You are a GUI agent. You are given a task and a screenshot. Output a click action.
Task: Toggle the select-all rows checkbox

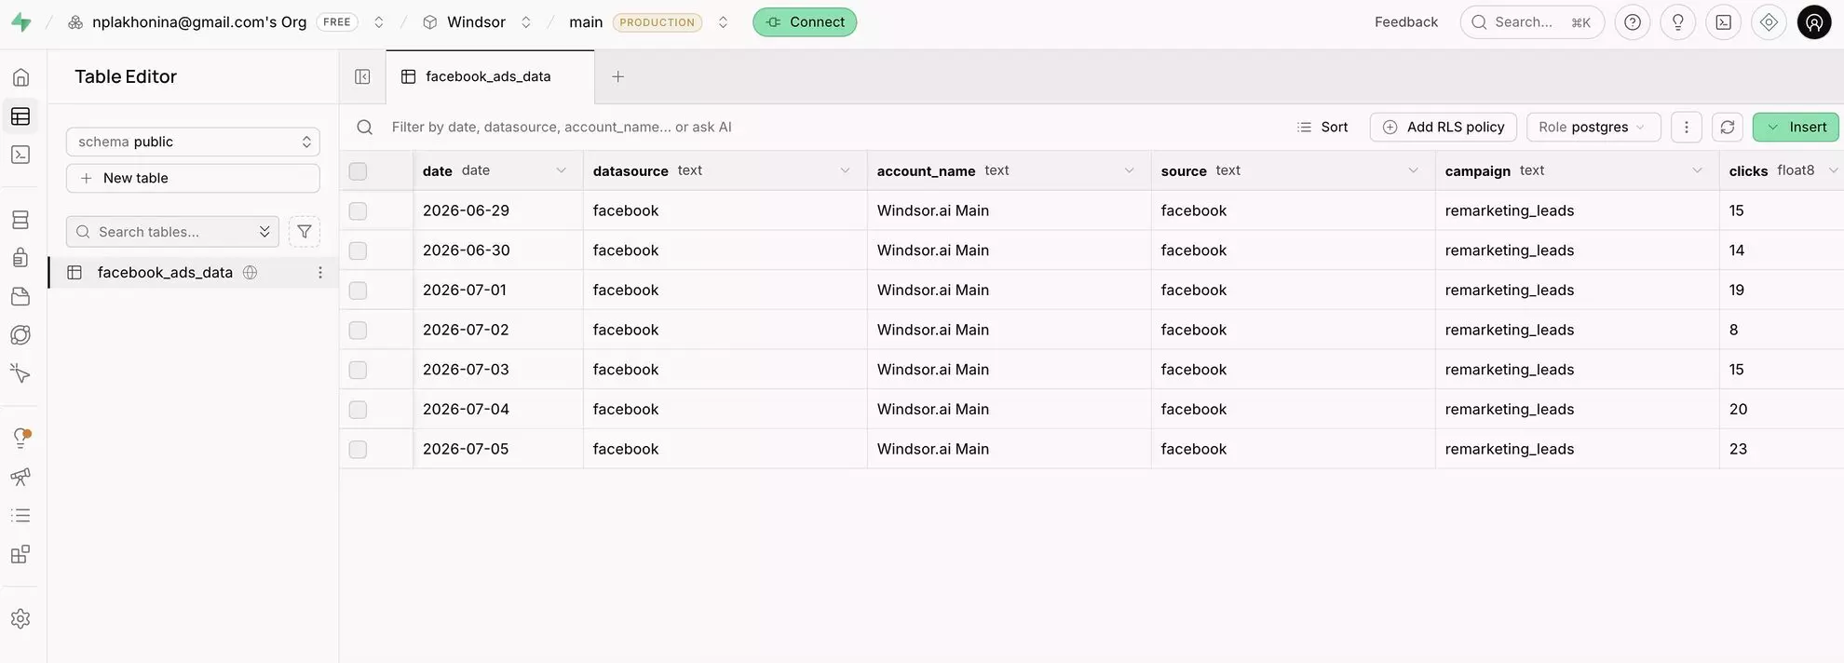(x=358, y=171)
